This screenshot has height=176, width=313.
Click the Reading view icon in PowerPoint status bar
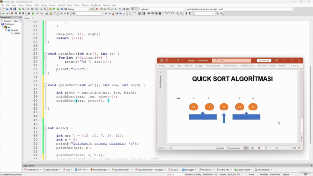pos(259,148)
